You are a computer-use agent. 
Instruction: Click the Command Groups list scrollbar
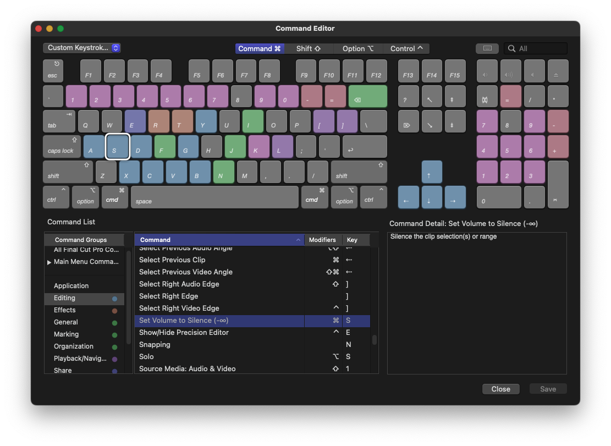pyautogui.click(x=129, y=297)
